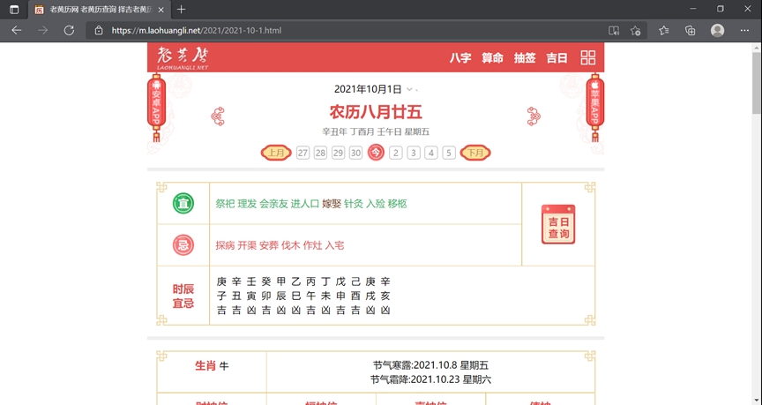Select day 5 in date strip
The height and width of the screenshot is (405, 762).
click(449, 153)
